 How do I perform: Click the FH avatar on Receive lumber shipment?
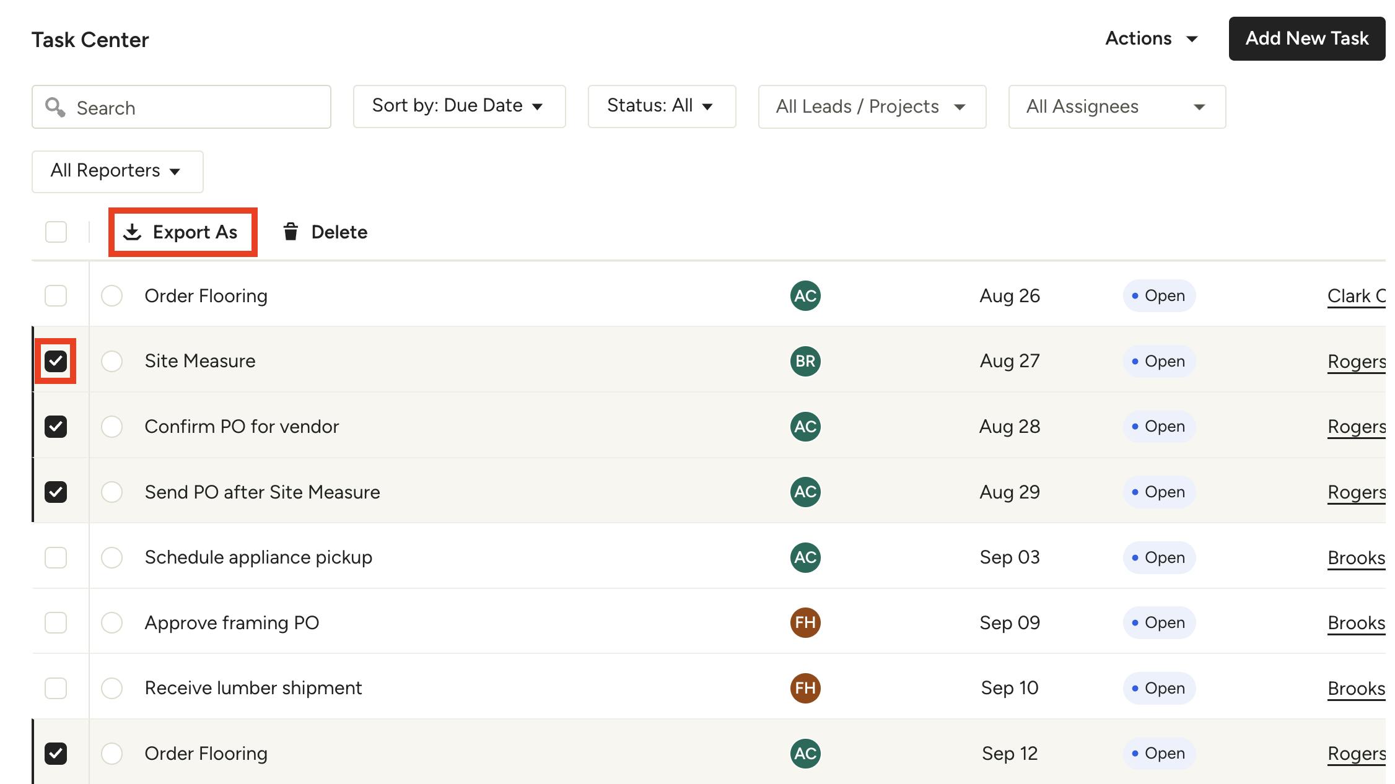pos(805,687)
